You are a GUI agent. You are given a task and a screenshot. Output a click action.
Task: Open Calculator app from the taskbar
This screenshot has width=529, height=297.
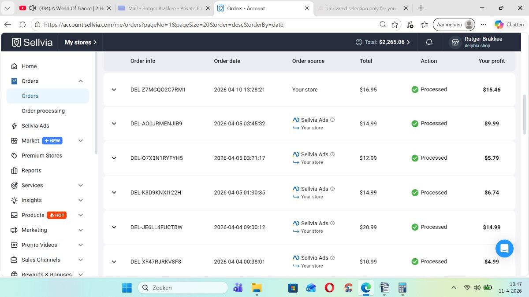pos(402,288)
